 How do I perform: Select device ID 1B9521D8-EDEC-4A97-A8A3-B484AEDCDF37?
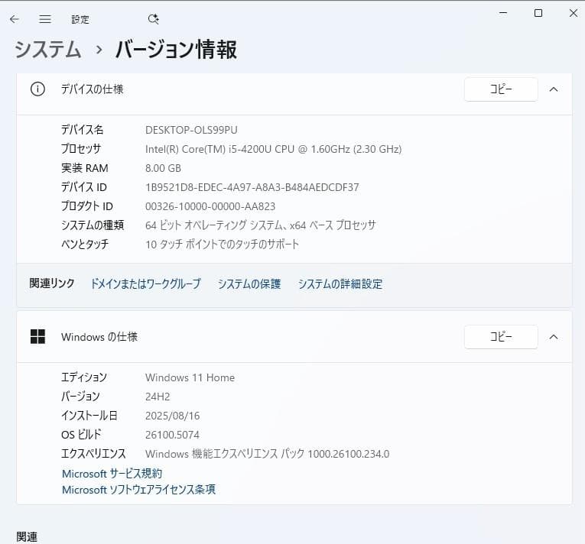click(x=252, y=187)
